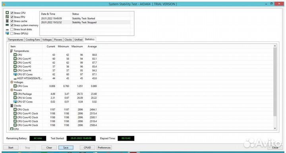Click the Clocks group icon
Image resolution: width=286 pixels, height=153 pixels.
coord(12,106)
